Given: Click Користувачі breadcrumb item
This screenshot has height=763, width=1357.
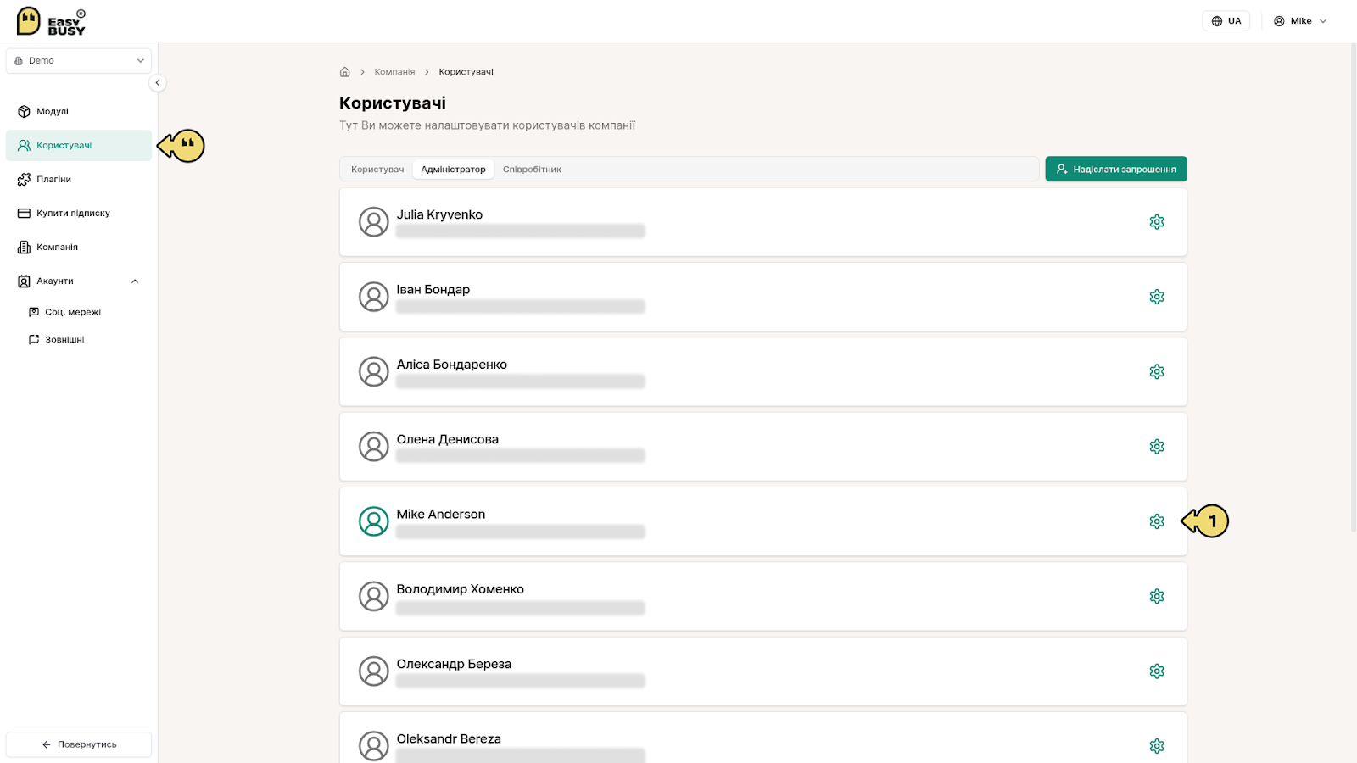Looking at the screenshot, I should coord(466,72).
